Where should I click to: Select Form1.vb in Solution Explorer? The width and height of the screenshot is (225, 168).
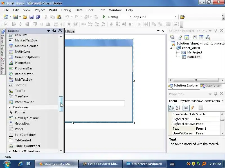pos(194,57)
